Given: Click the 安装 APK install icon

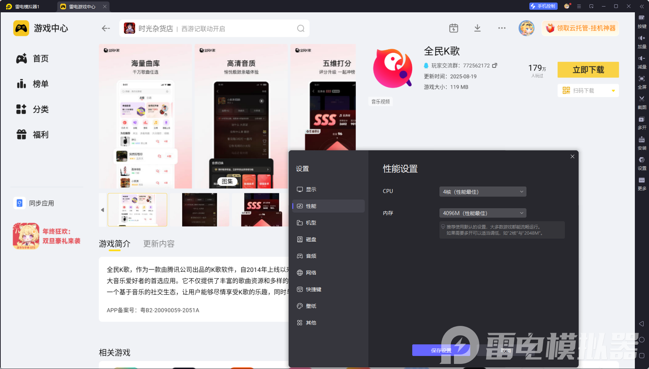Looking at the screenshot, I should 642,143.
